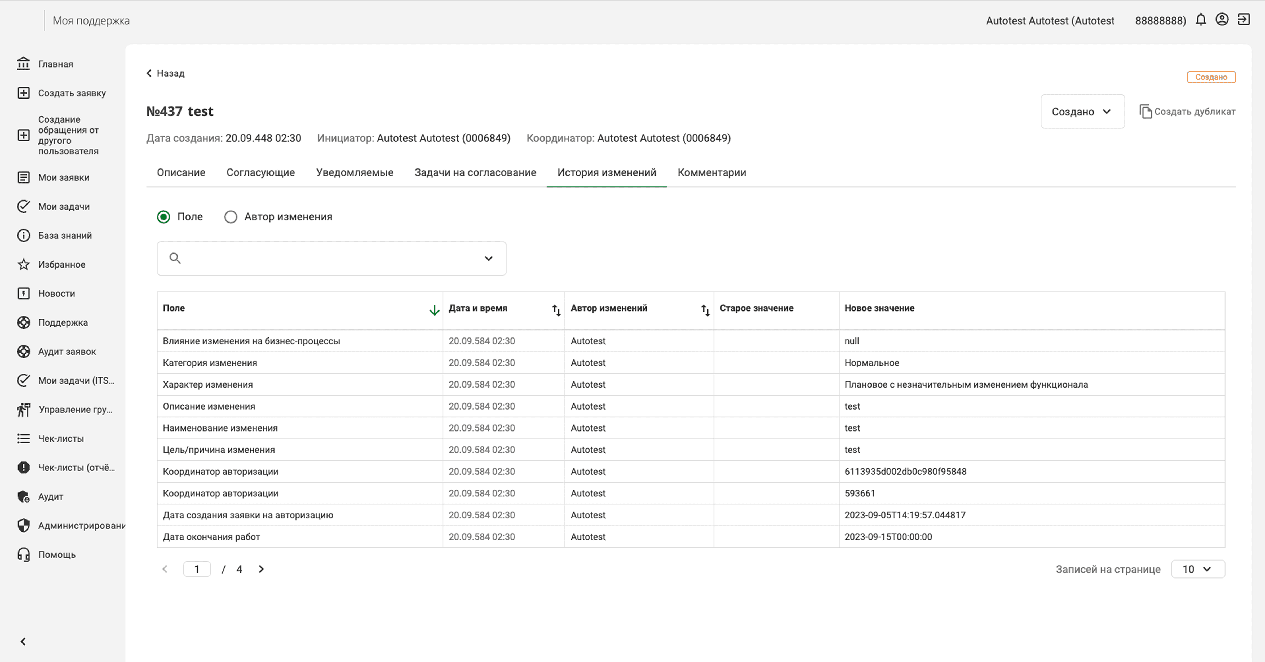Sort table by Дата и время column arrows

click(556, 310)
